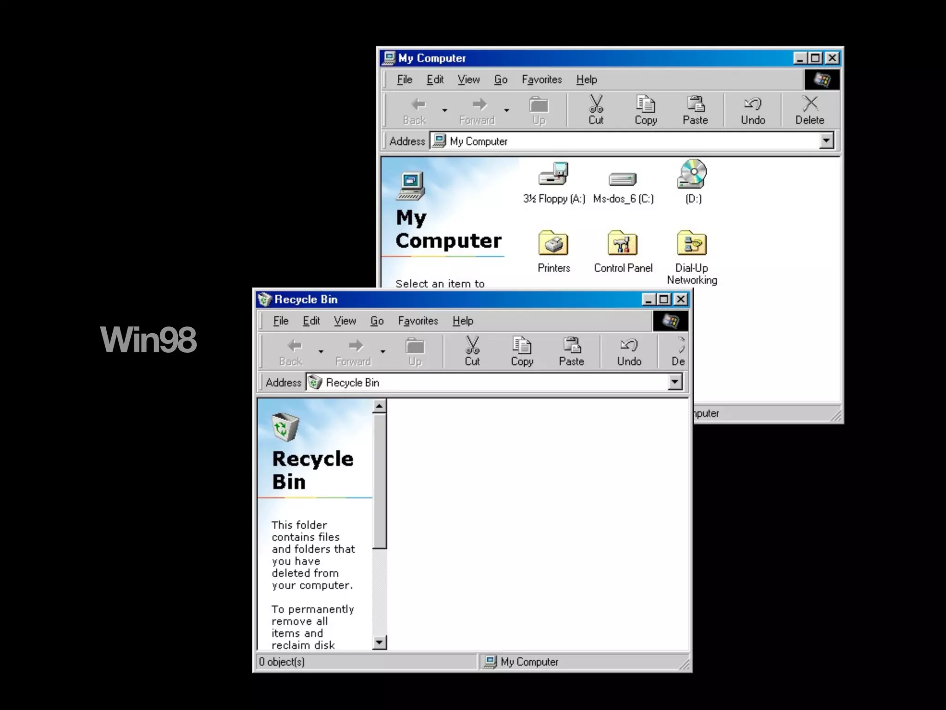Open the Control Panel folder icon

click(x=623, y=243)
